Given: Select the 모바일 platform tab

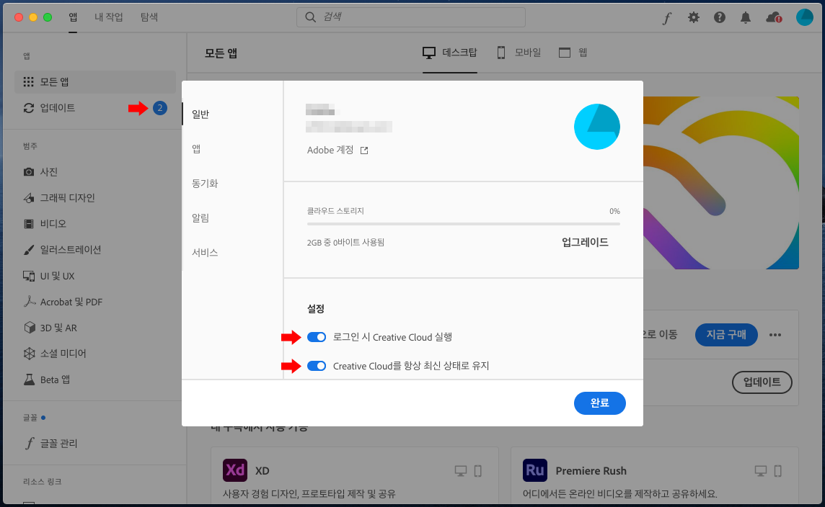Looking at the screenshot, I should [519, 53].
